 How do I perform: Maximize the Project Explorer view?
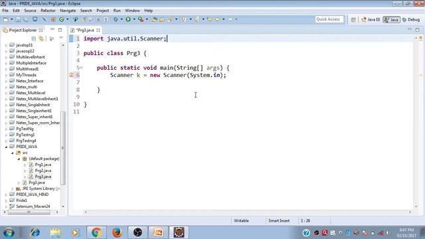60,30
